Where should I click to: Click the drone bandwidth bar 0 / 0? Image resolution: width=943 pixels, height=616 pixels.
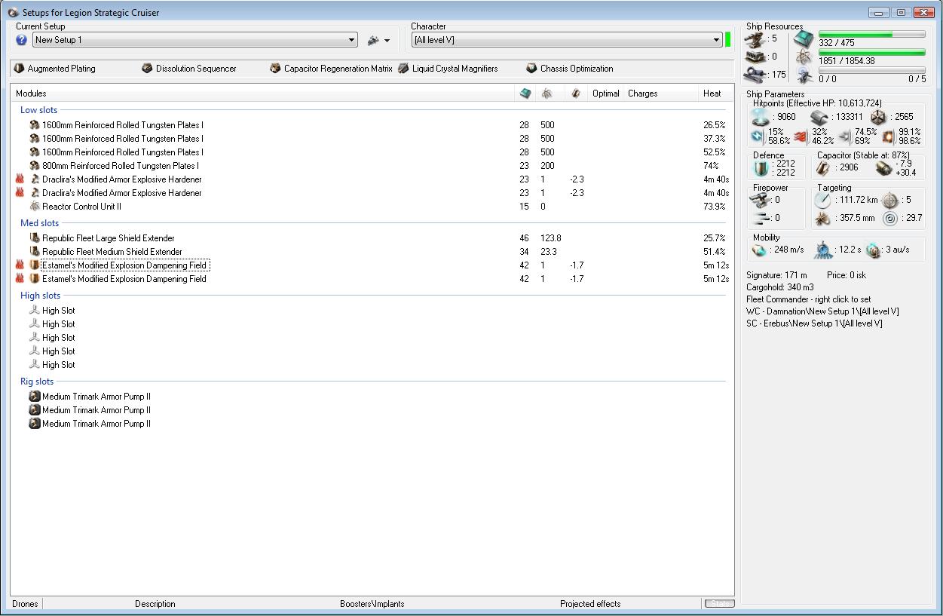[872, 71]
